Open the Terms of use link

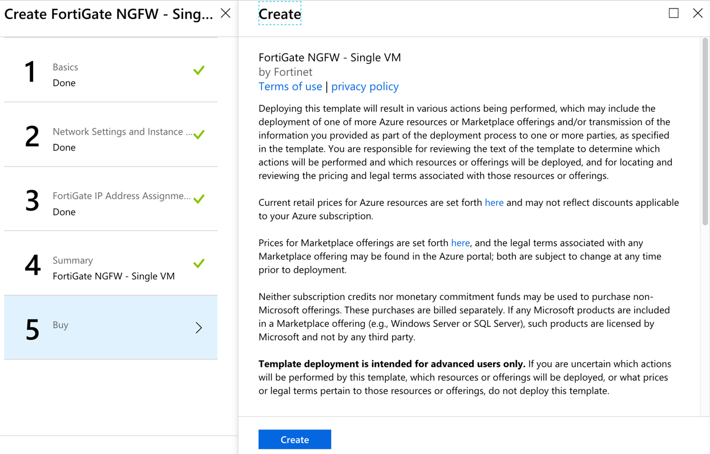point(290,86)
